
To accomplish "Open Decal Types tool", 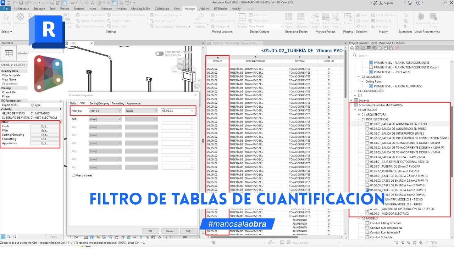I will click(x=325, y=21).
